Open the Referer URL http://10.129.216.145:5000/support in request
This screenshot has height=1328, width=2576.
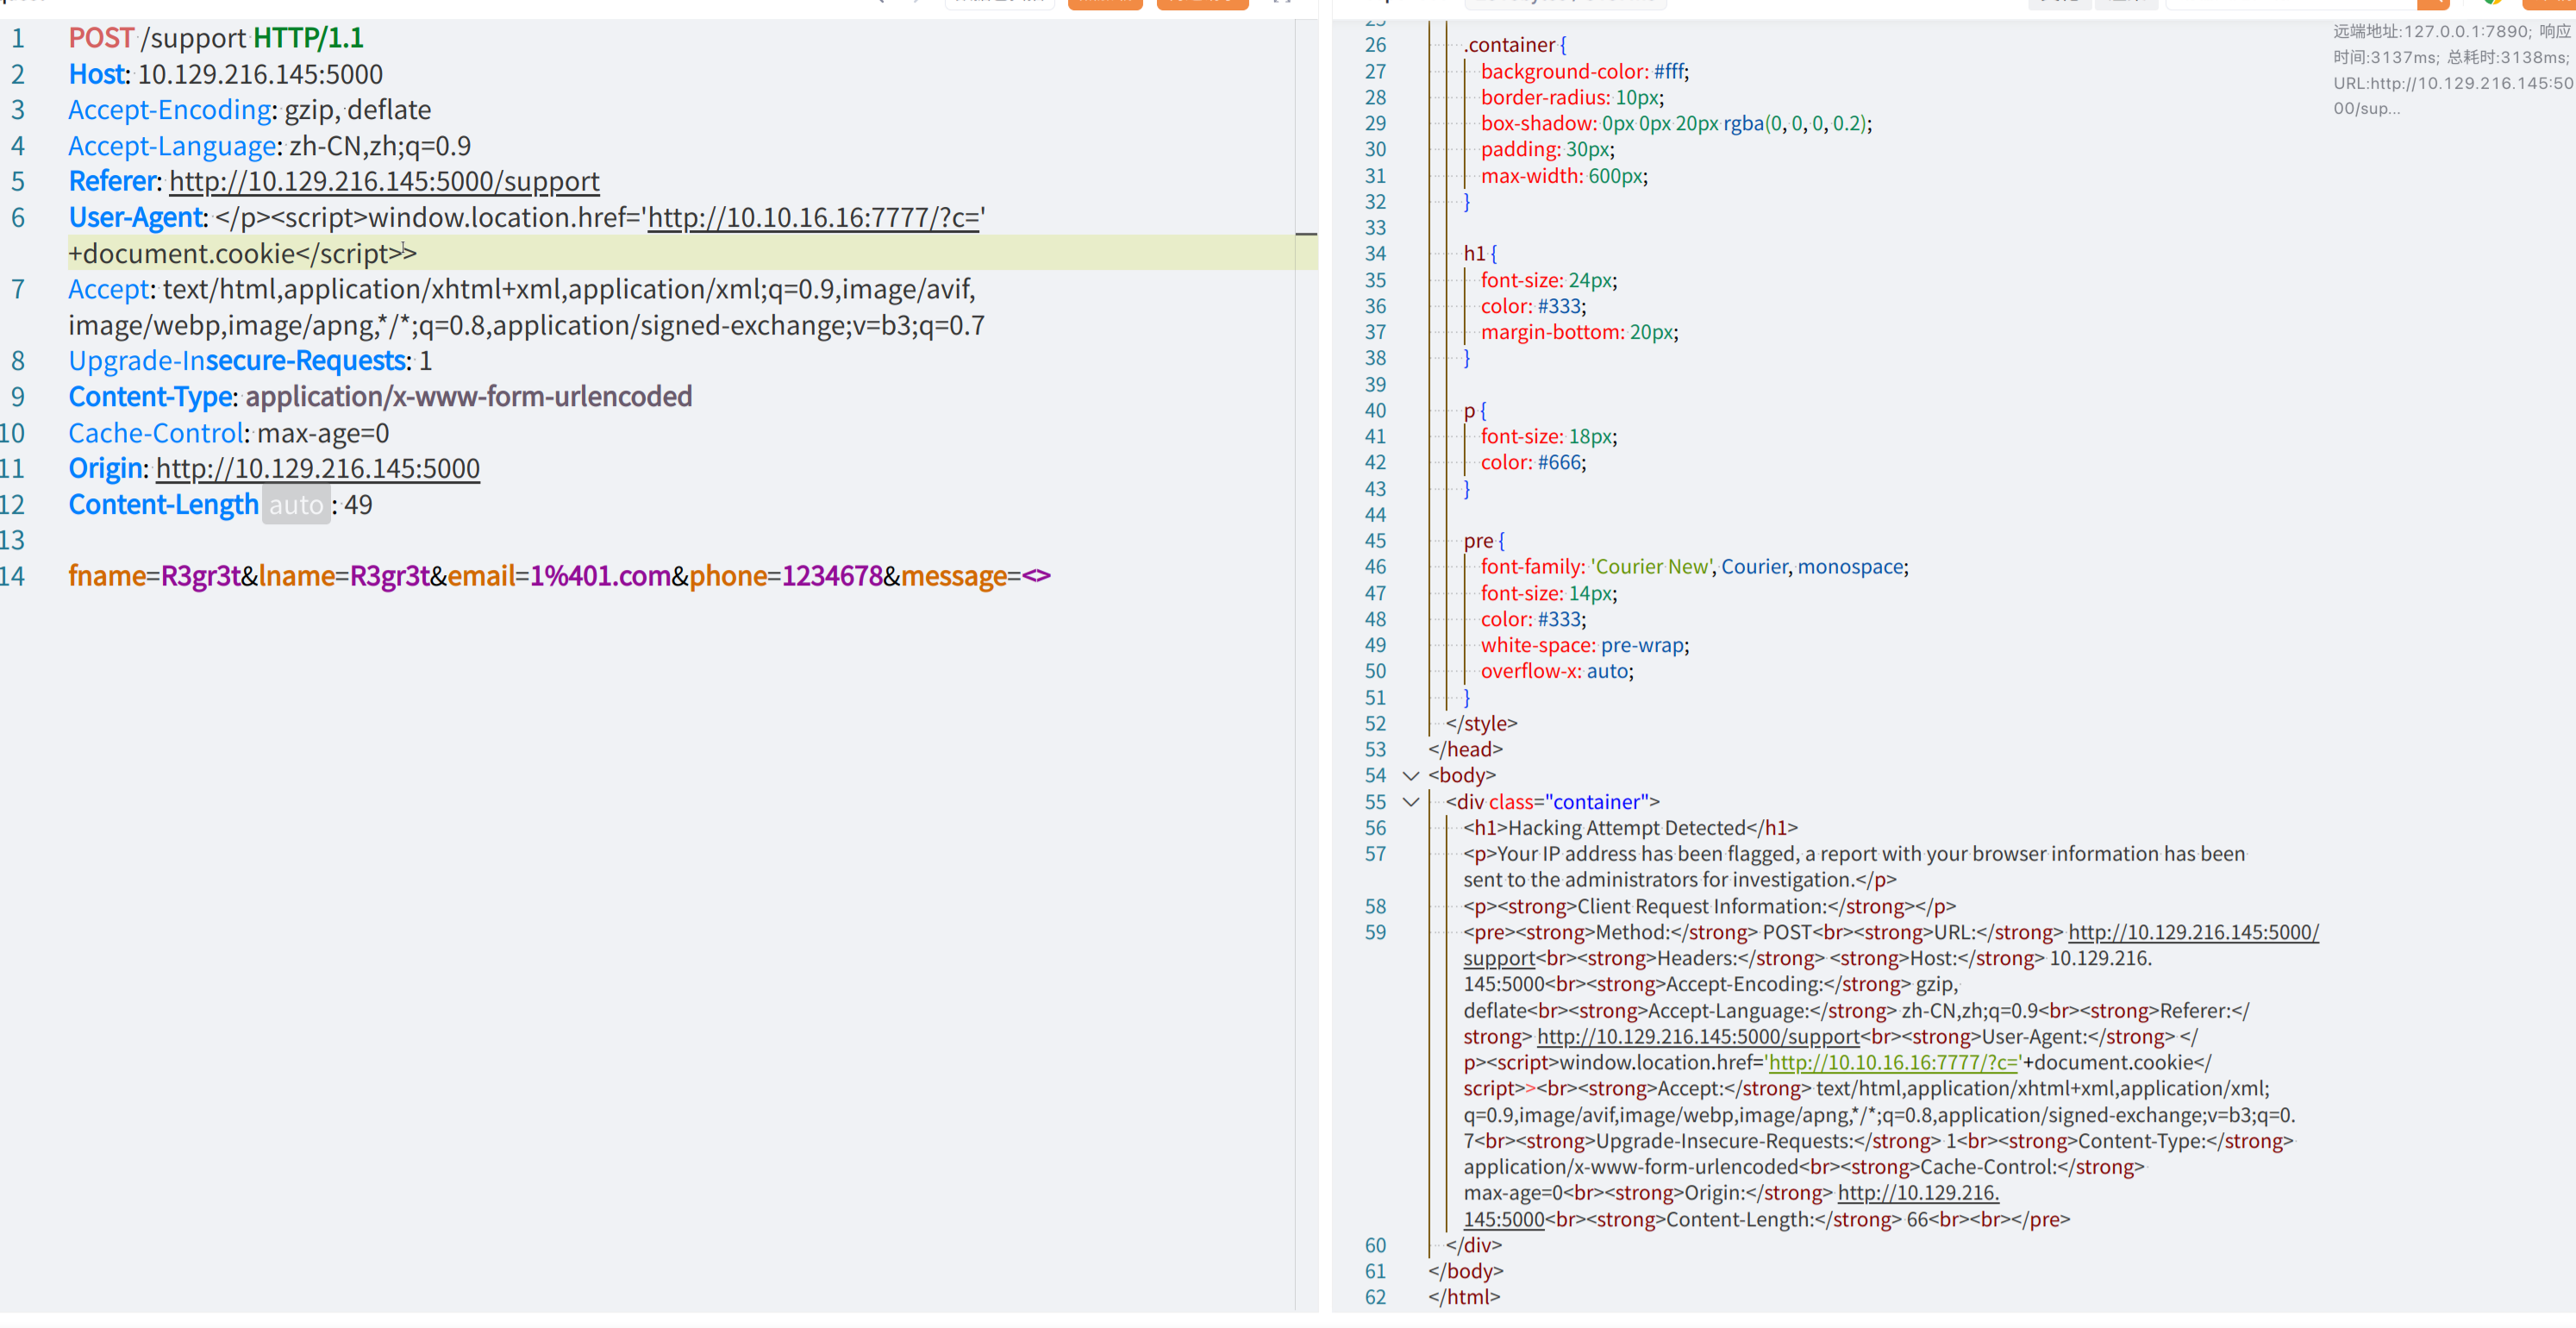(x=384, y=182)
